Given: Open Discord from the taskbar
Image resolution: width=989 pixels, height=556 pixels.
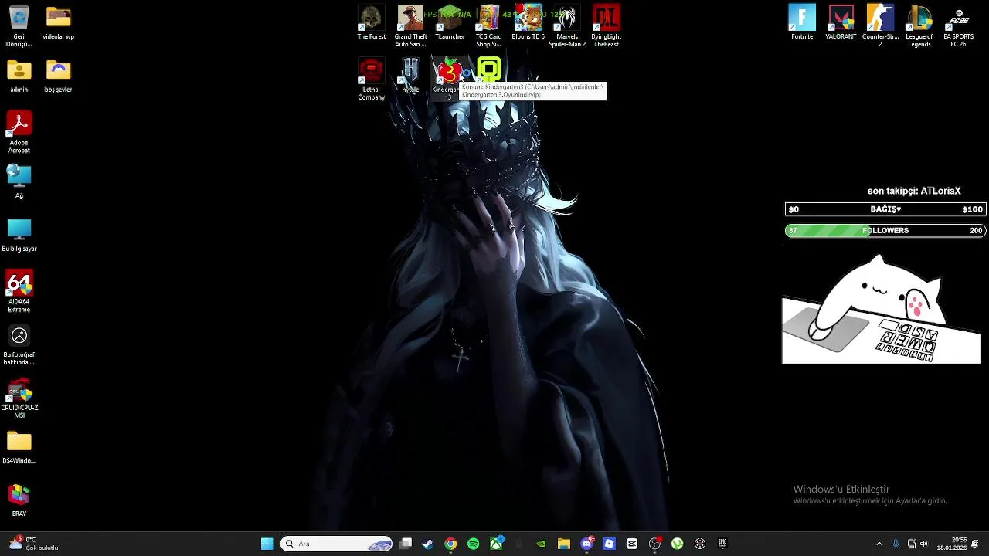Looking at the screenshot, I should [x=586, y=544].
